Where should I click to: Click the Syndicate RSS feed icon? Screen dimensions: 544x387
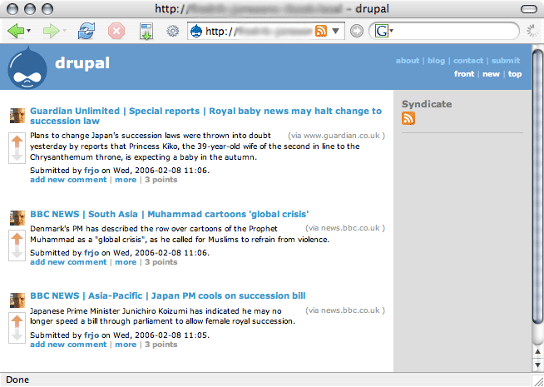click(x=408, y=118)
